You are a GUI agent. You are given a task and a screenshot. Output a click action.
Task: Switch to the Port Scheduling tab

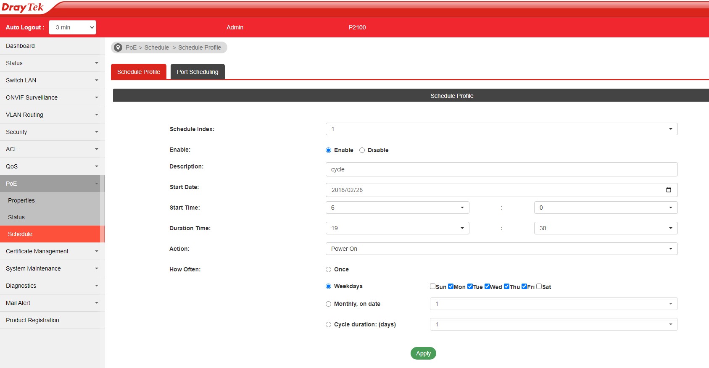coord(198,72)
